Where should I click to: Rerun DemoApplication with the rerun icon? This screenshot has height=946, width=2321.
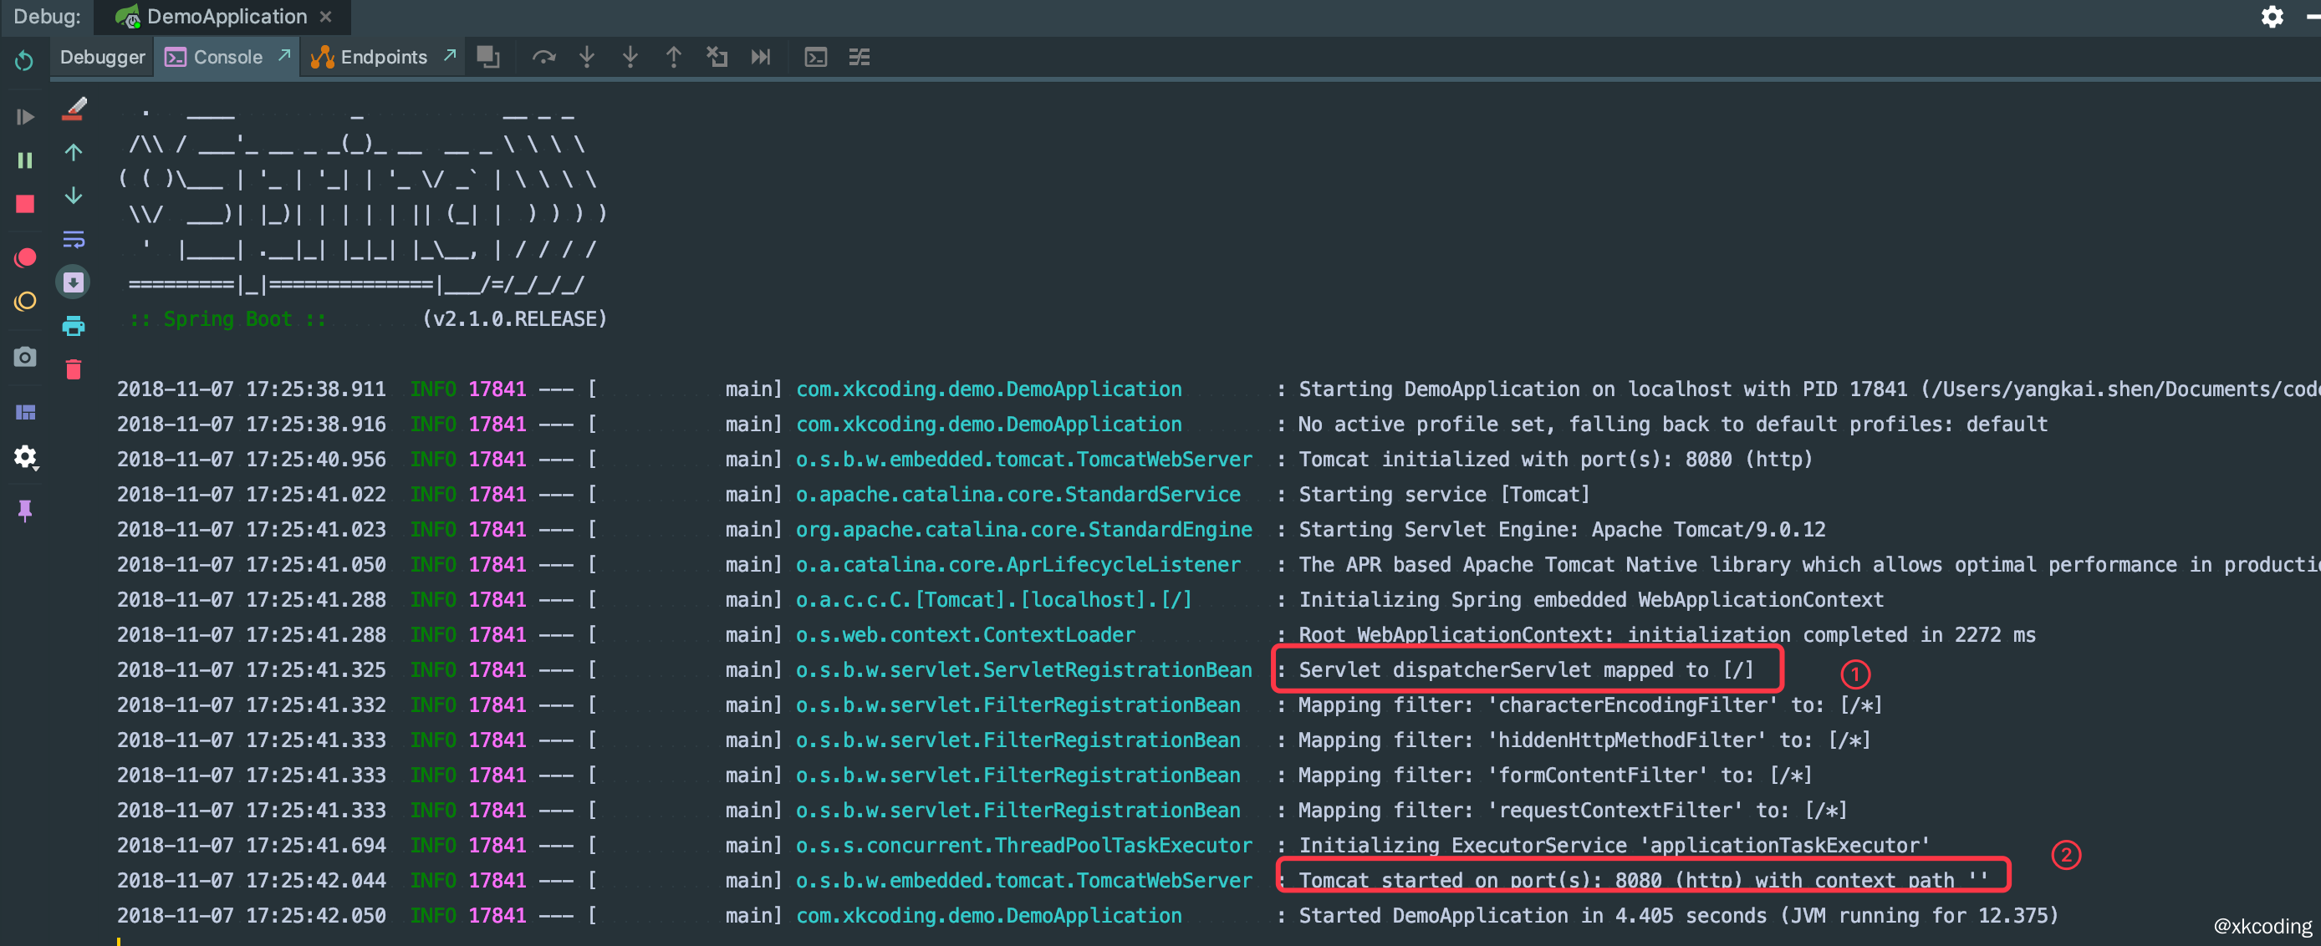tap(24, 59)
